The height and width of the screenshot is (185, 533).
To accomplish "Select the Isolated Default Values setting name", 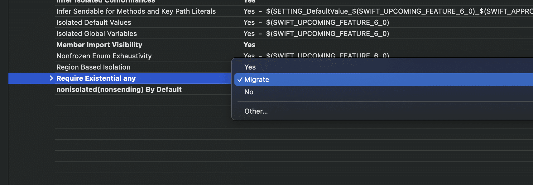I will (x=94, y=22).
